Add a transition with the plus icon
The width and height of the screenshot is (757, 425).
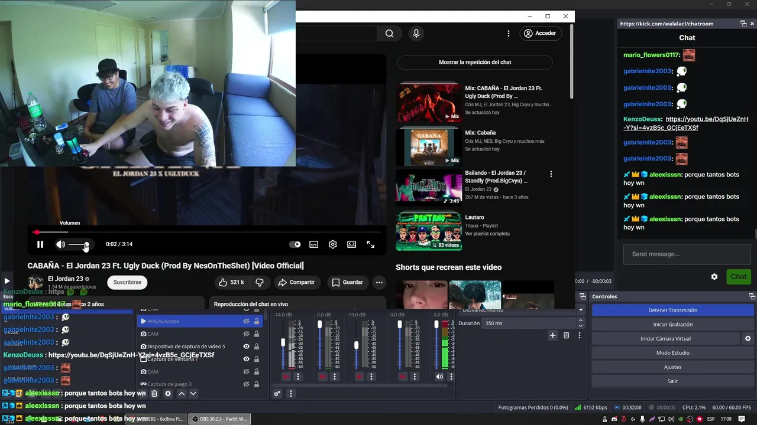(552, 335)
